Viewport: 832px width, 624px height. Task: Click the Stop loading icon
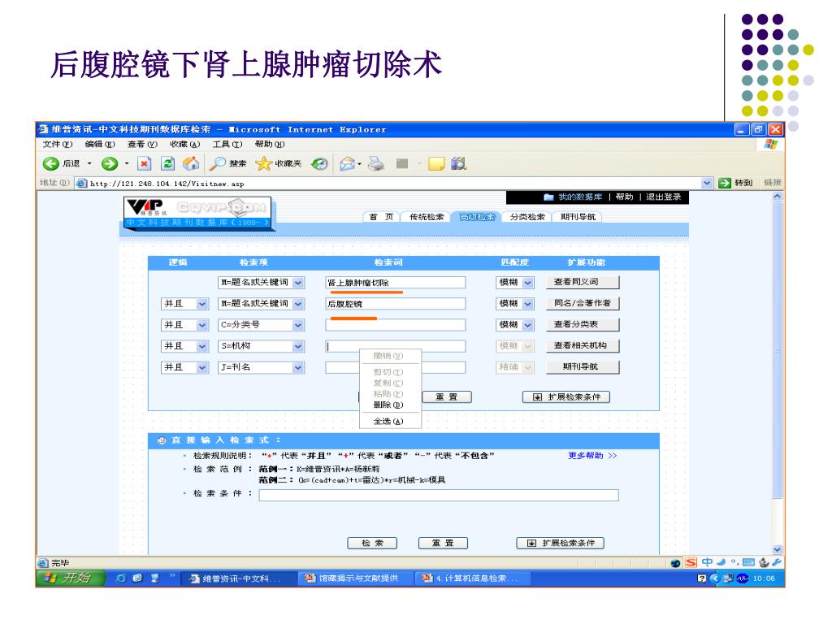(145, 164)
